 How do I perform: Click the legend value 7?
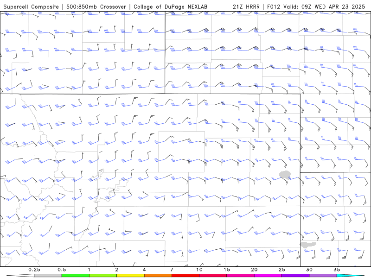172,270
